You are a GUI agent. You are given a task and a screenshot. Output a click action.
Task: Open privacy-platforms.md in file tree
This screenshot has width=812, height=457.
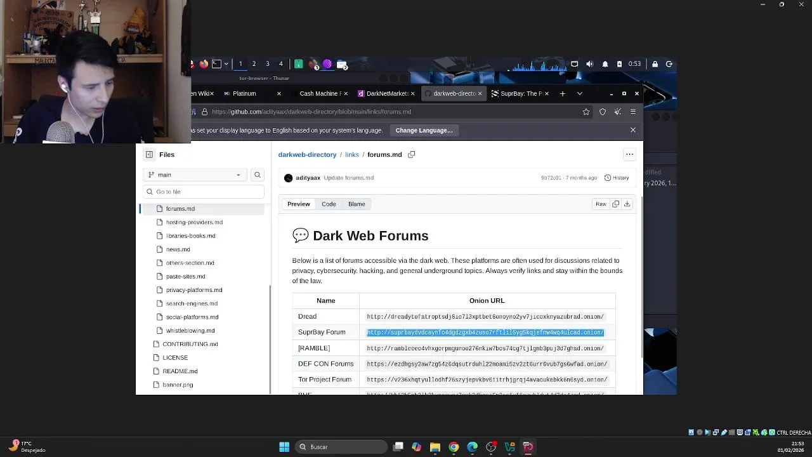(194, 290)
